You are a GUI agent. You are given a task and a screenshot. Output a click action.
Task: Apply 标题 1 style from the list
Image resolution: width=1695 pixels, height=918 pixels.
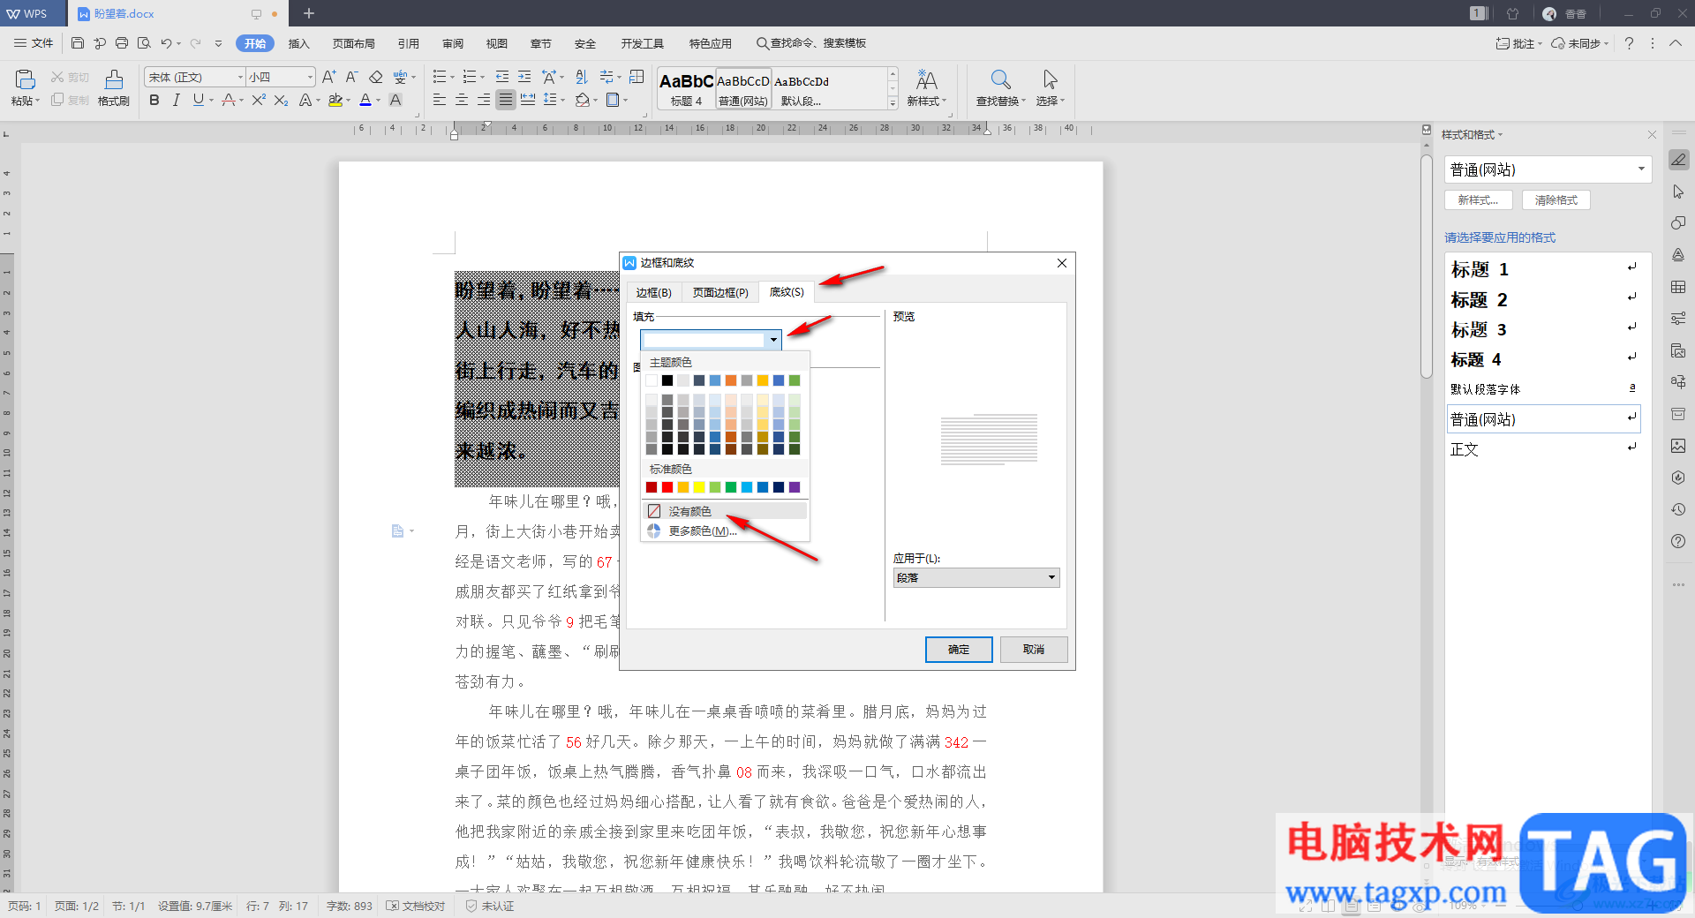(x=1543, y=269)
